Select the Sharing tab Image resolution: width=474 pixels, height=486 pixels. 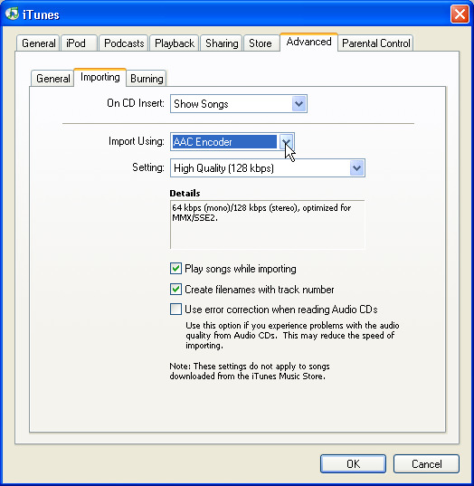(x=222, y=43)
